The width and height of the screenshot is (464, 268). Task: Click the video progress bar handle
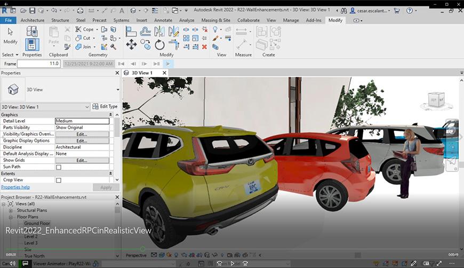click(142, 249)
